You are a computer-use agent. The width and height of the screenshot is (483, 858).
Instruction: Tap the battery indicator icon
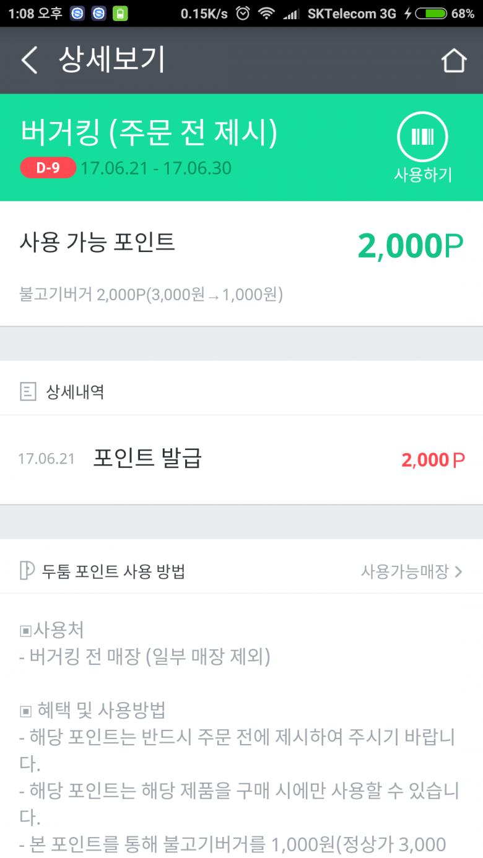(x=431, y=13)
